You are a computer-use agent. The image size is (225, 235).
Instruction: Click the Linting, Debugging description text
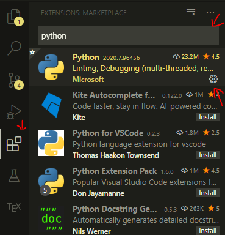coord(143,69)
